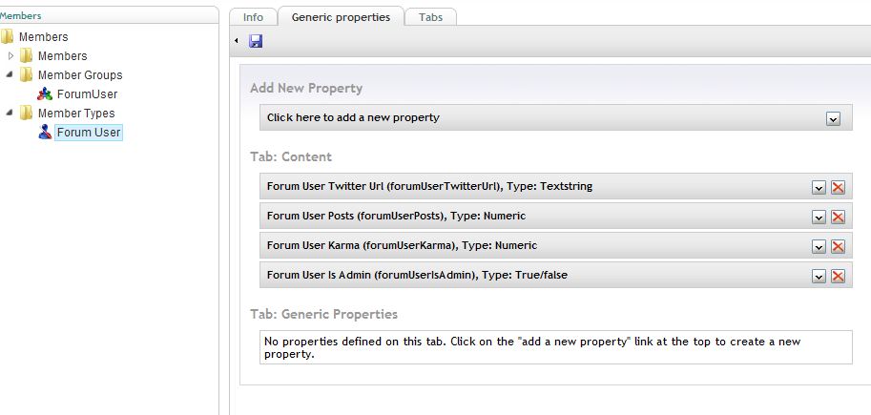871x415 pixels.
Task: Expand the Members subfolder tree node
Action: point(10,55)
